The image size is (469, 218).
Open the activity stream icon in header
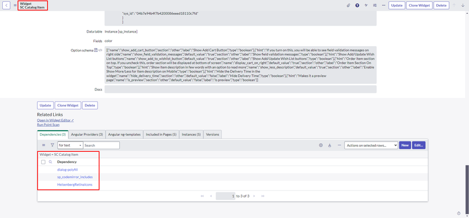pyautogui.click(x=366, y=5)
